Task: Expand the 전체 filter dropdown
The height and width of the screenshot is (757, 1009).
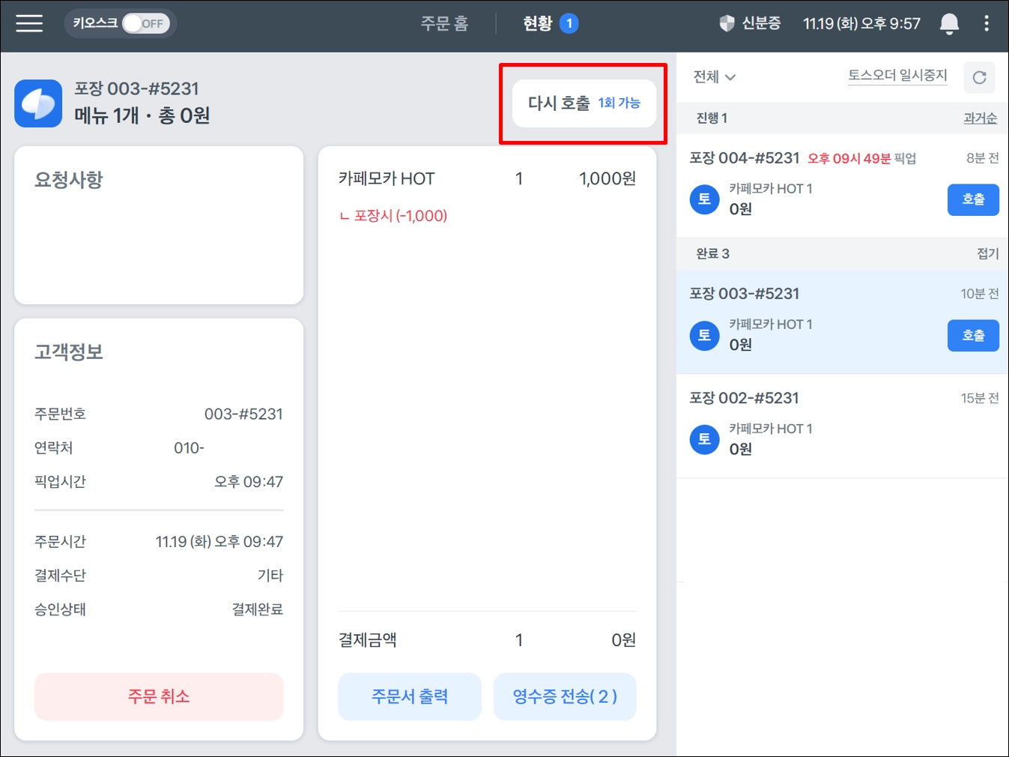Action: pyautogui.click(x=715, y=76)
